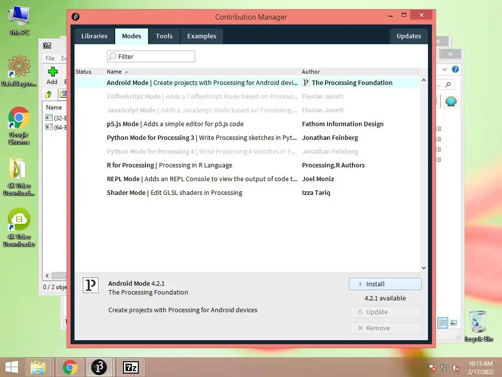The height and width of the screenshot is (377, 502).
Task: Click Processing.R Authors text
Action: point(333,165)
